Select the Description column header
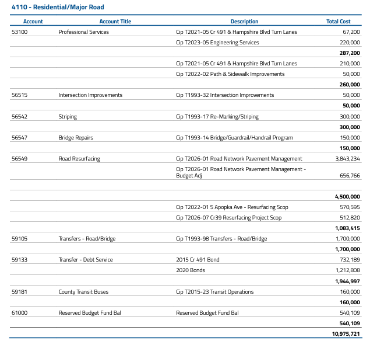Viewport: 370px width, 341px height. [x=244, y=22]
